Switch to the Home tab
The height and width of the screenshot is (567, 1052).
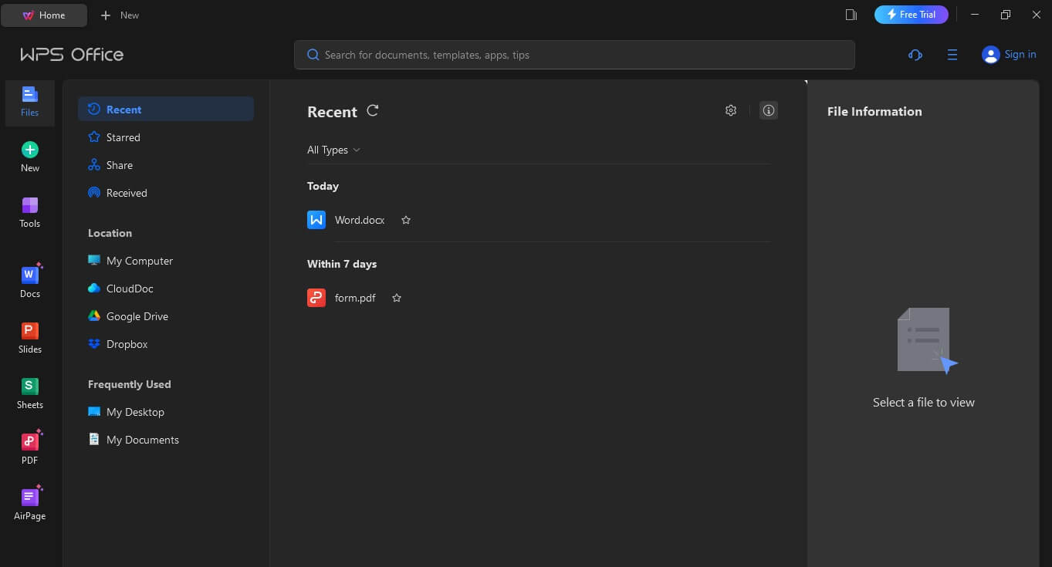pos(44,15)
